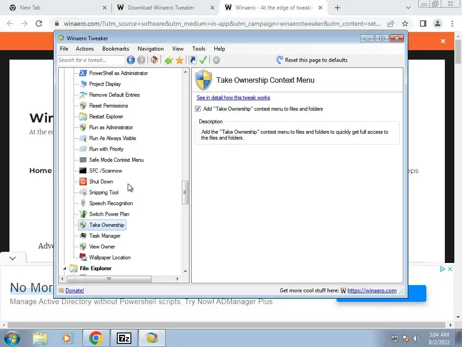Click the Back navigation arrow in Winaero toolbar
Image resolution: width=462 pixels, height=347 pixels.
pos(130,60)
